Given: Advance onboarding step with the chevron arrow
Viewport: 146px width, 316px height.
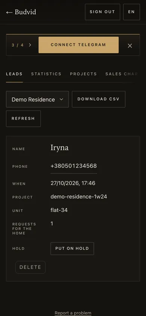Looking at the screenshot, I should [30, 45].
